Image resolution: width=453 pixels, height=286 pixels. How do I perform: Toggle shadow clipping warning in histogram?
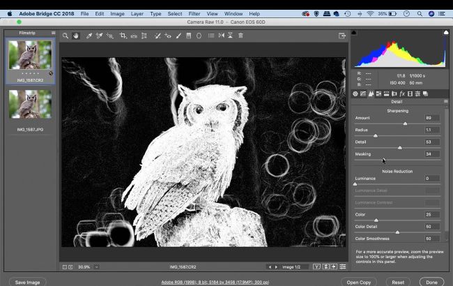[x=354, y=32]
